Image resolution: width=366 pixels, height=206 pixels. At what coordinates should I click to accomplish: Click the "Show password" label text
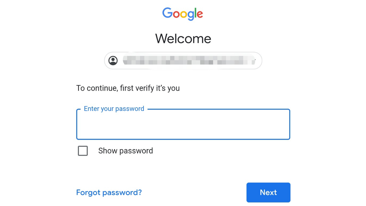[126, 151]
